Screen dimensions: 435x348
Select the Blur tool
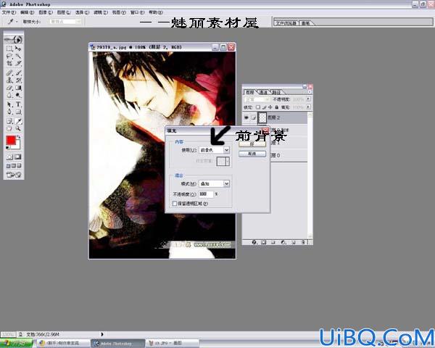click(9, 95)
